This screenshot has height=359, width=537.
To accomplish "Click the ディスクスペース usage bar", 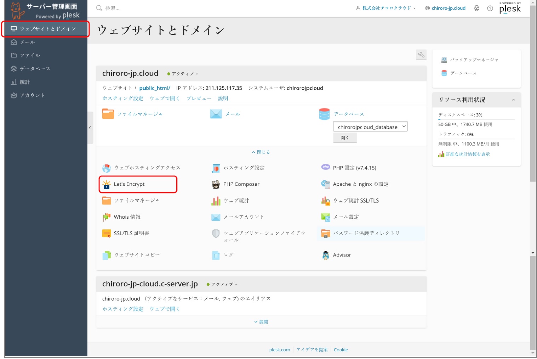I will click(x=476, y=119).
